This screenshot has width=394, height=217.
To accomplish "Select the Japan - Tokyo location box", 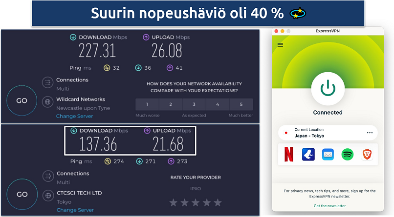I will point(328,133).
